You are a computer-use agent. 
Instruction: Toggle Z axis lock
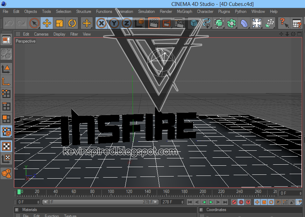(127, 23)
